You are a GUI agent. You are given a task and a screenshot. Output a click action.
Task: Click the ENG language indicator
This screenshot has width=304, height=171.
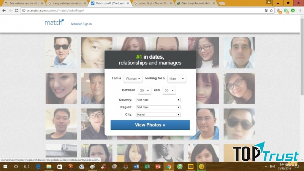(272, 166)
